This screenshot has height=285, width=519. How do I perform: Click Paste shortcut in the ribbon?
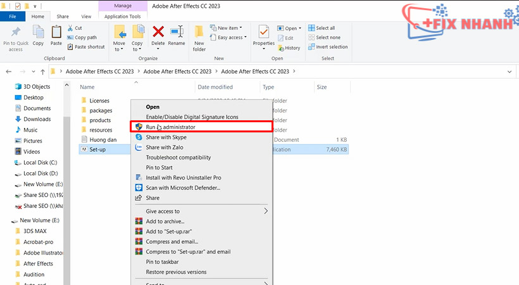pyautogui.click(x=86, y=47)
